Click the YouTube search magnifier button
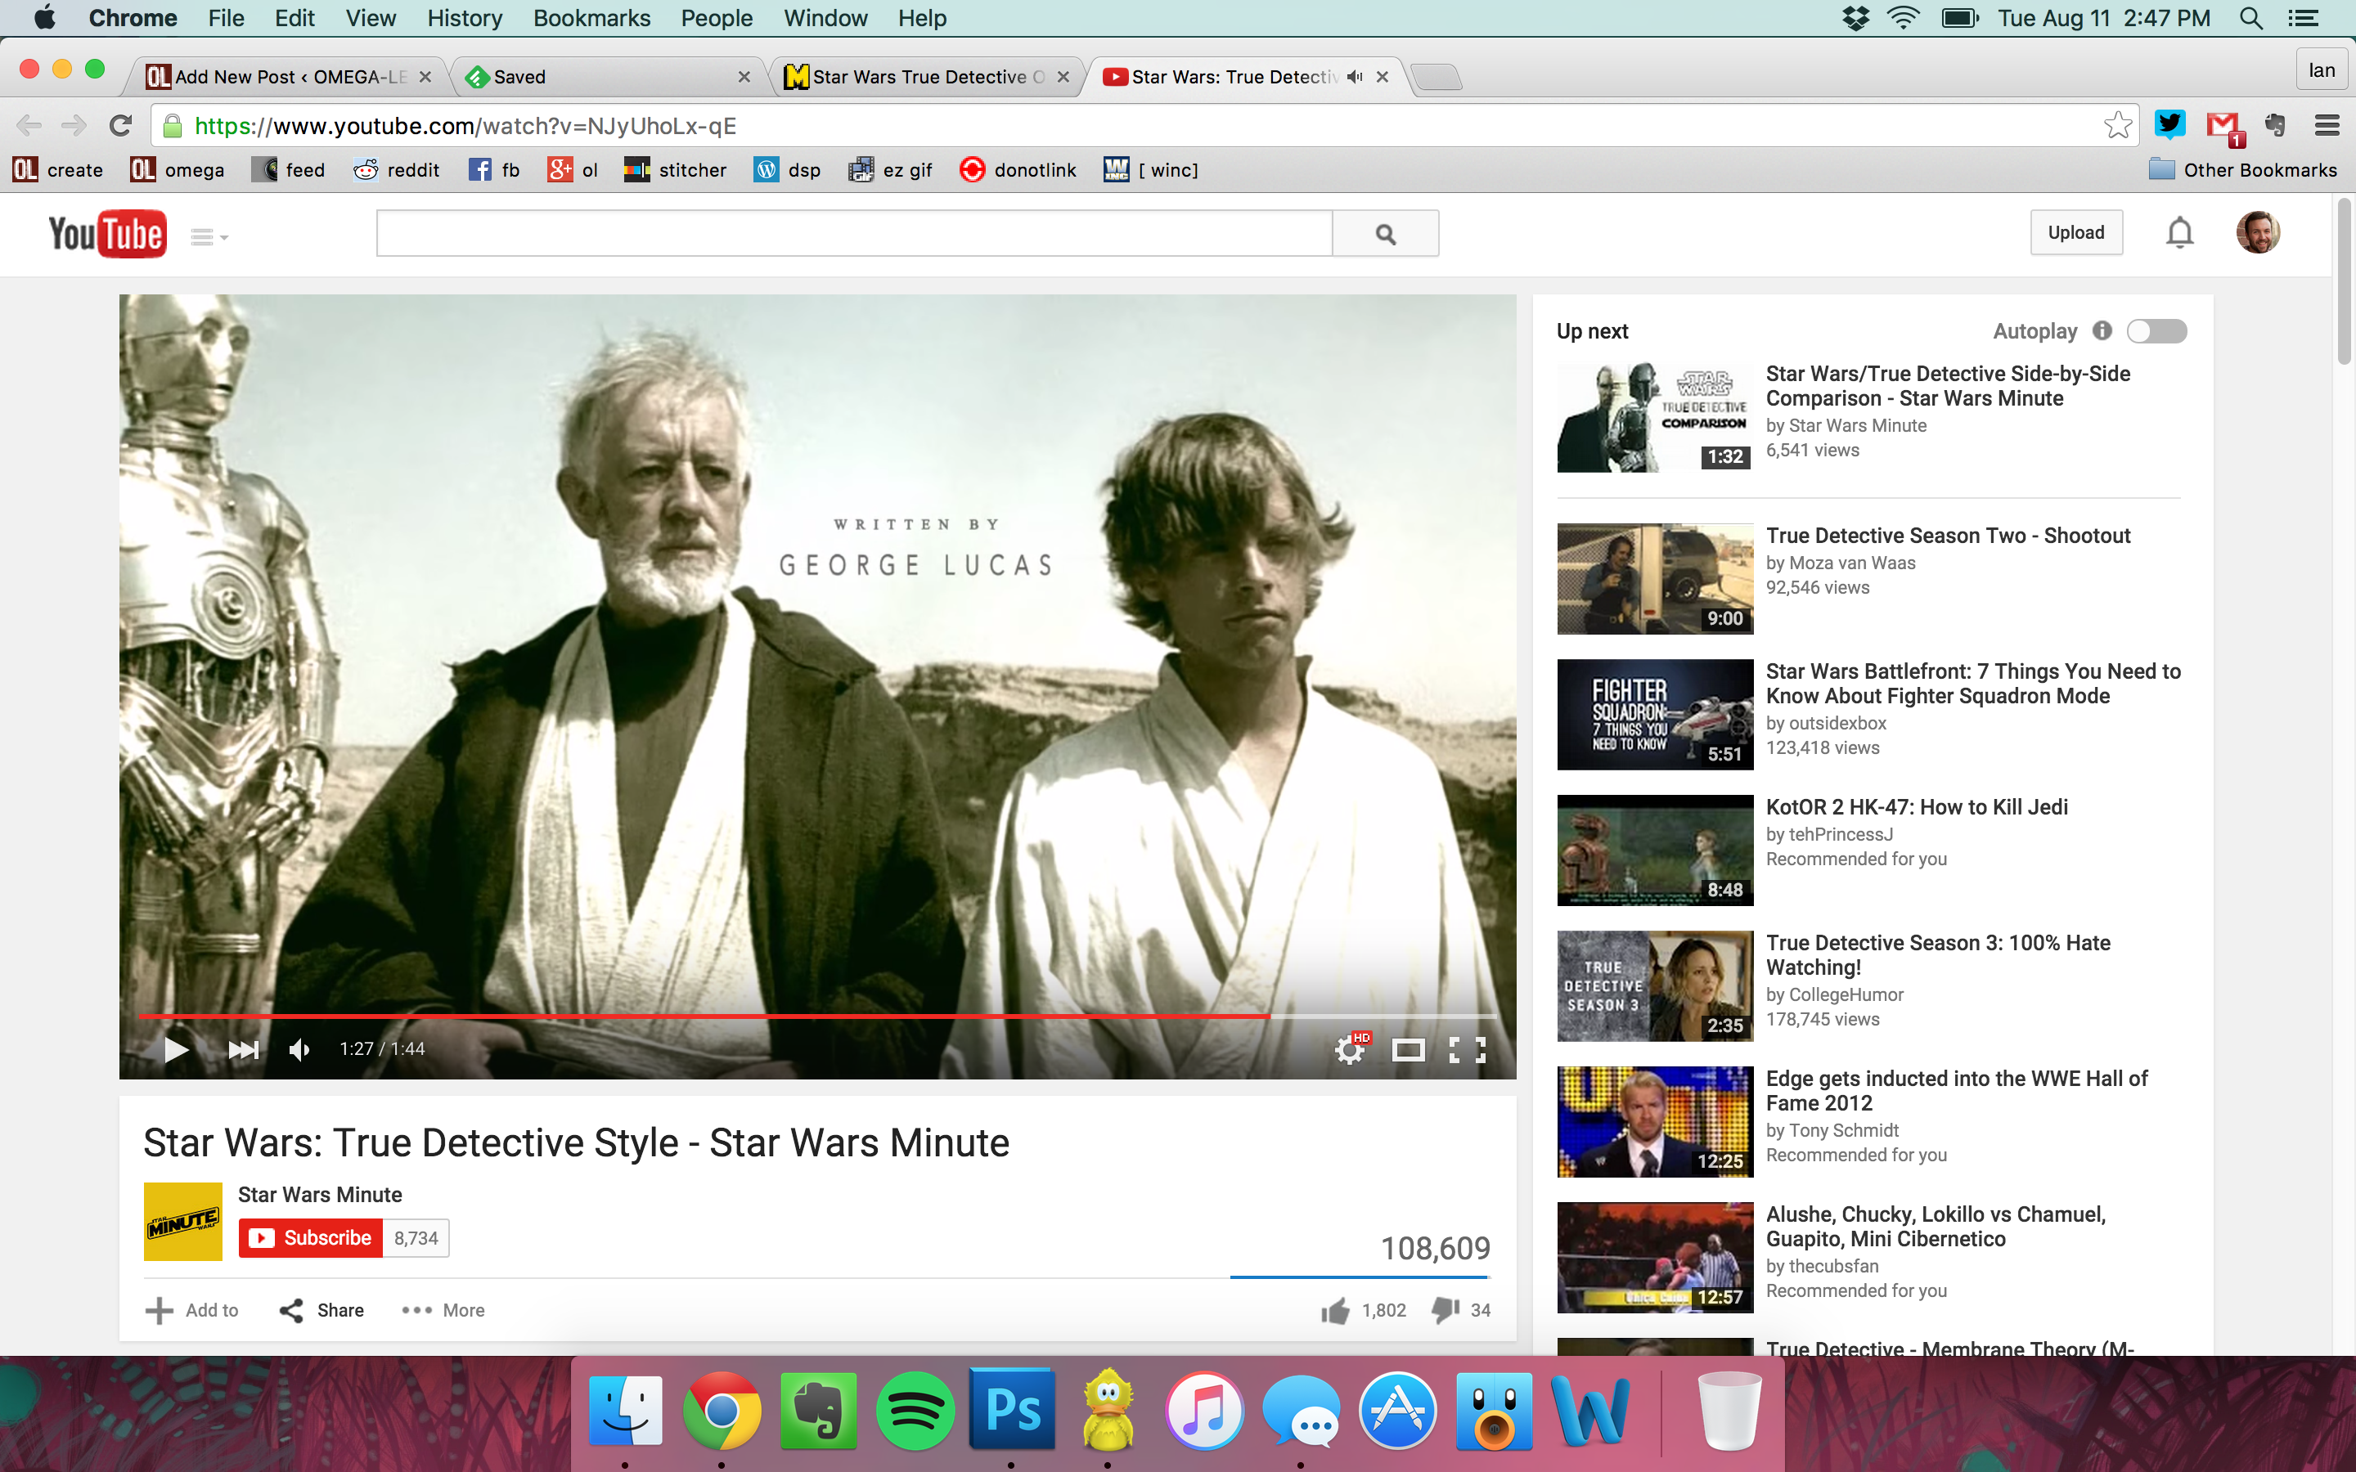 pos(1385,234)
